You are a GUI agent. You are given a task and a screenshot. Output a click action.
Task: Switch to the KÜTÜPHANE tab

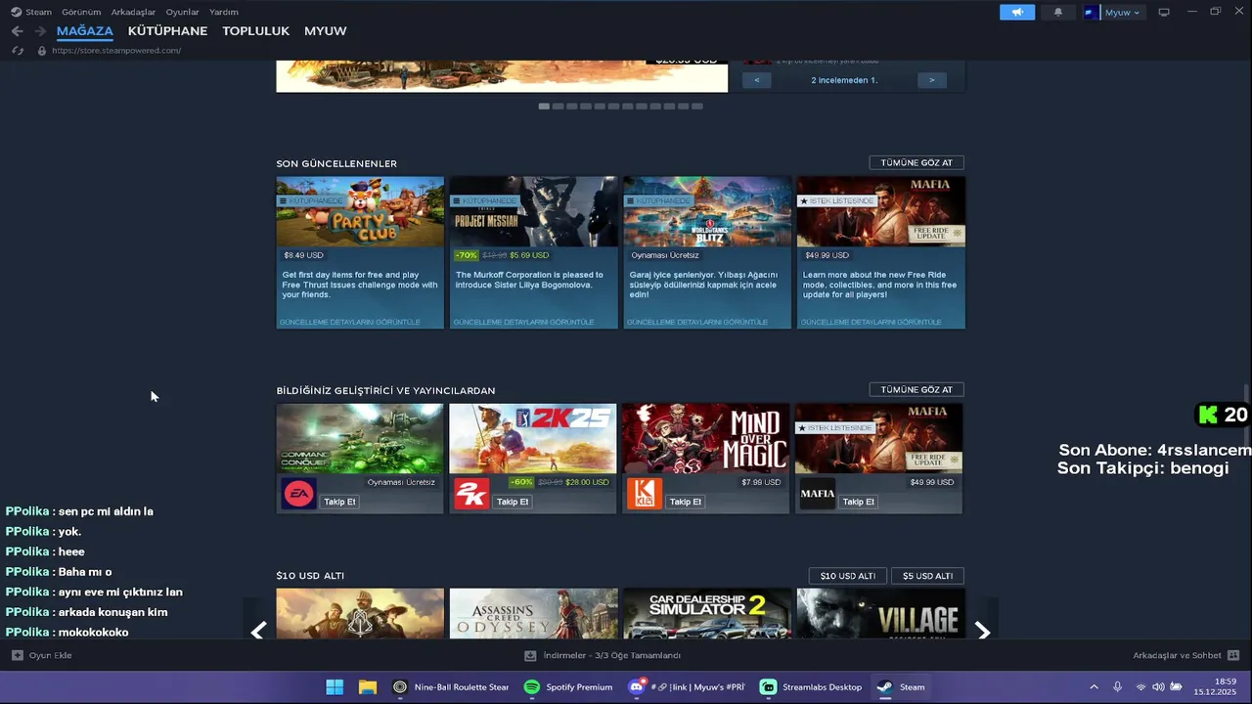167,31
